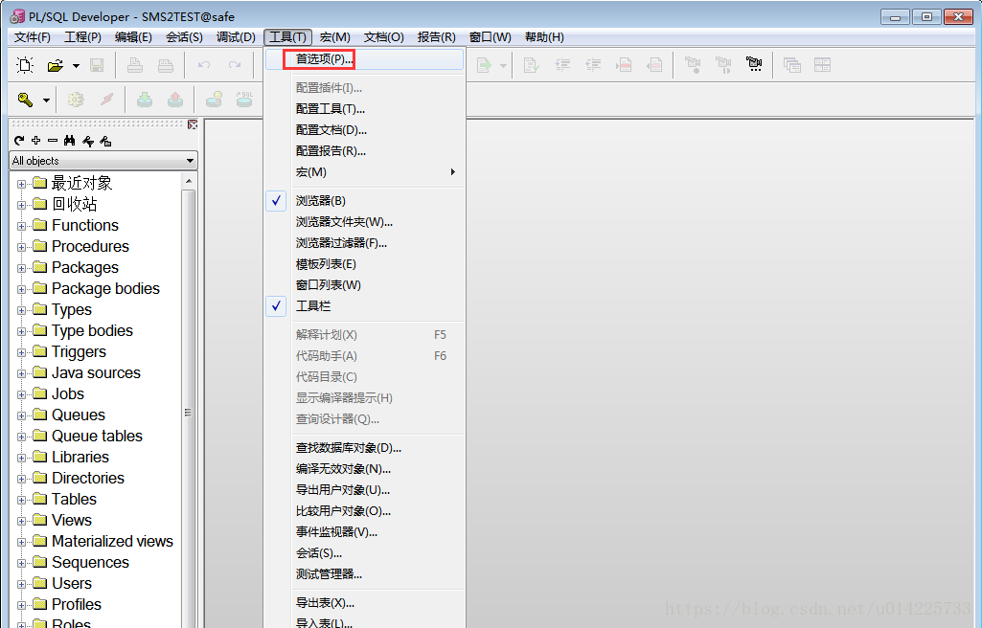Click the plus icon in object browser
The height and width of the screenshot is (628, 982).
click(35, 141)
